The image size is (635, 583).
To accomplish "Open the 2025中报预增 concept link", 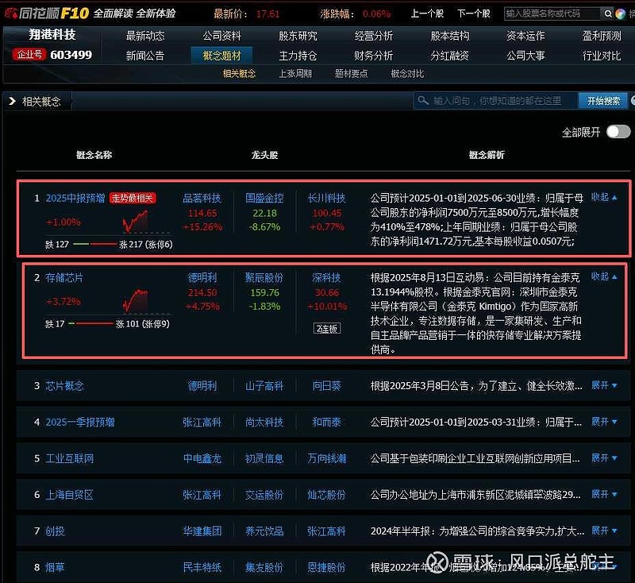I will pos(75,198).
